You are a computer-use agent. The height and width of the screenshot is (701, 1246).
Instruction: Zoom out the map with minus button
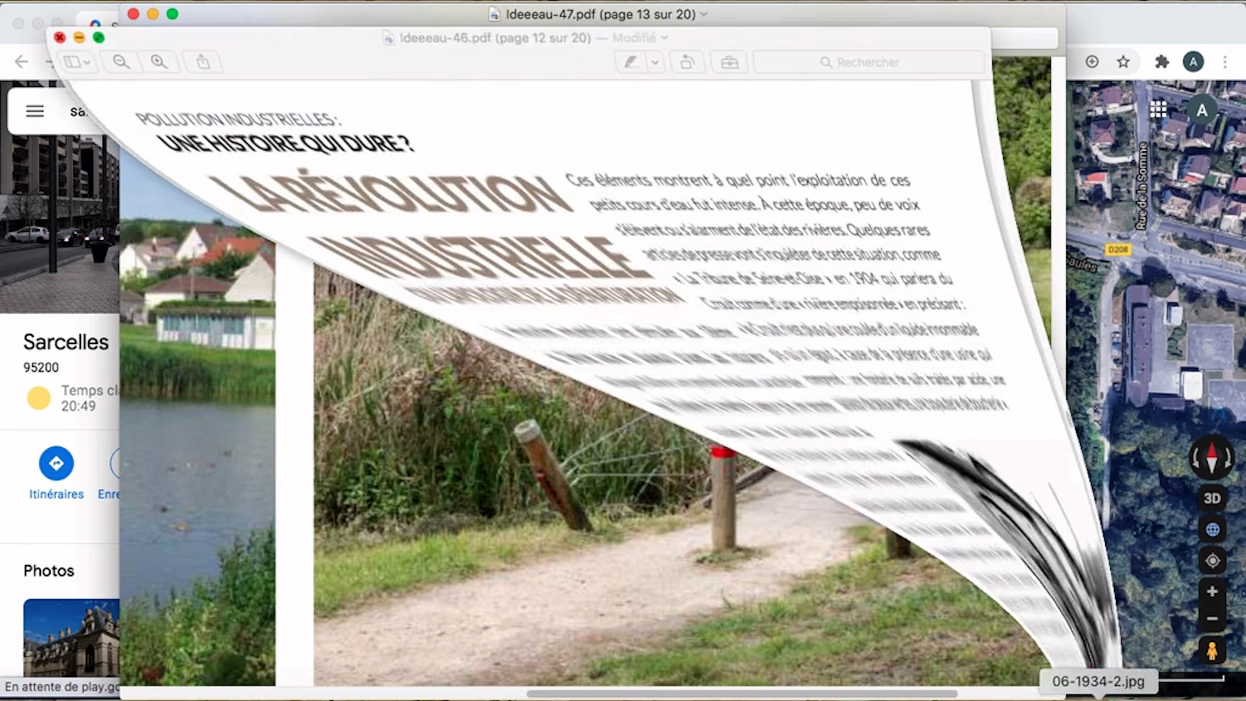[1212, 619]
